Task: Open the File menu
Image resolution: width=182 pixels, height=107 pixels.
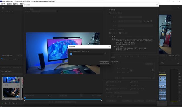Action: click(x=3, y=4)
